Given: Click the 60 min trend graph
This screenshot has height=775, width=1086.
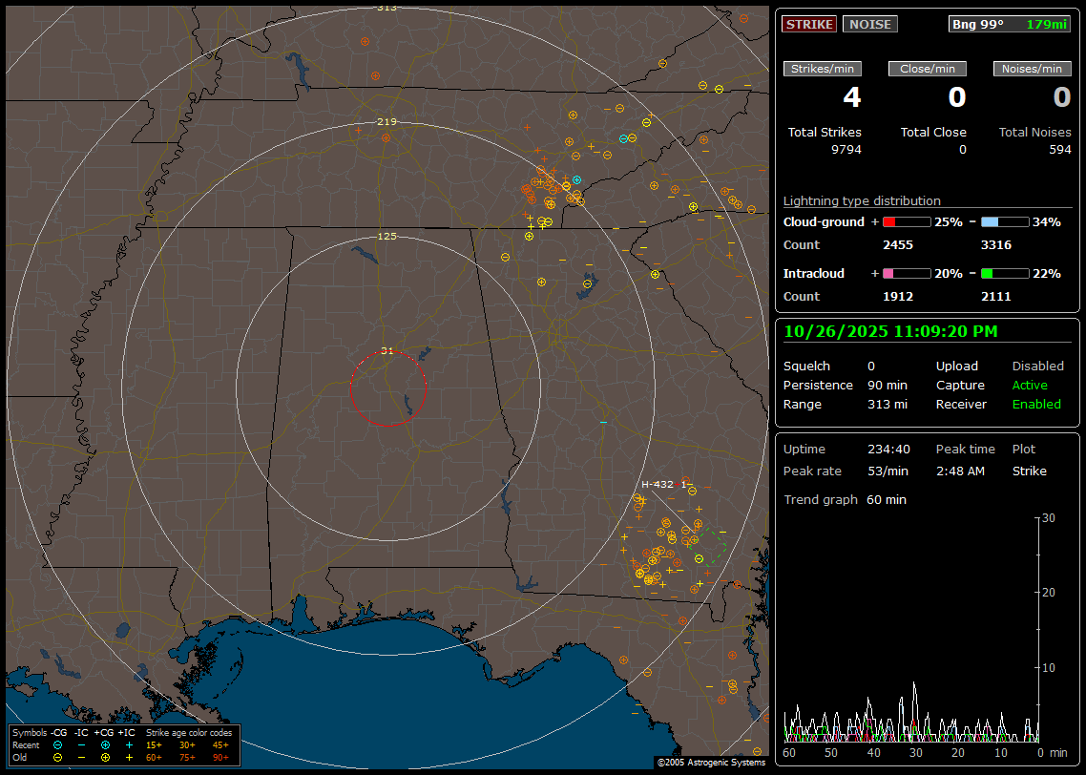Looking at the screenshot, I should pyautogui.click(x=911, y=630).
